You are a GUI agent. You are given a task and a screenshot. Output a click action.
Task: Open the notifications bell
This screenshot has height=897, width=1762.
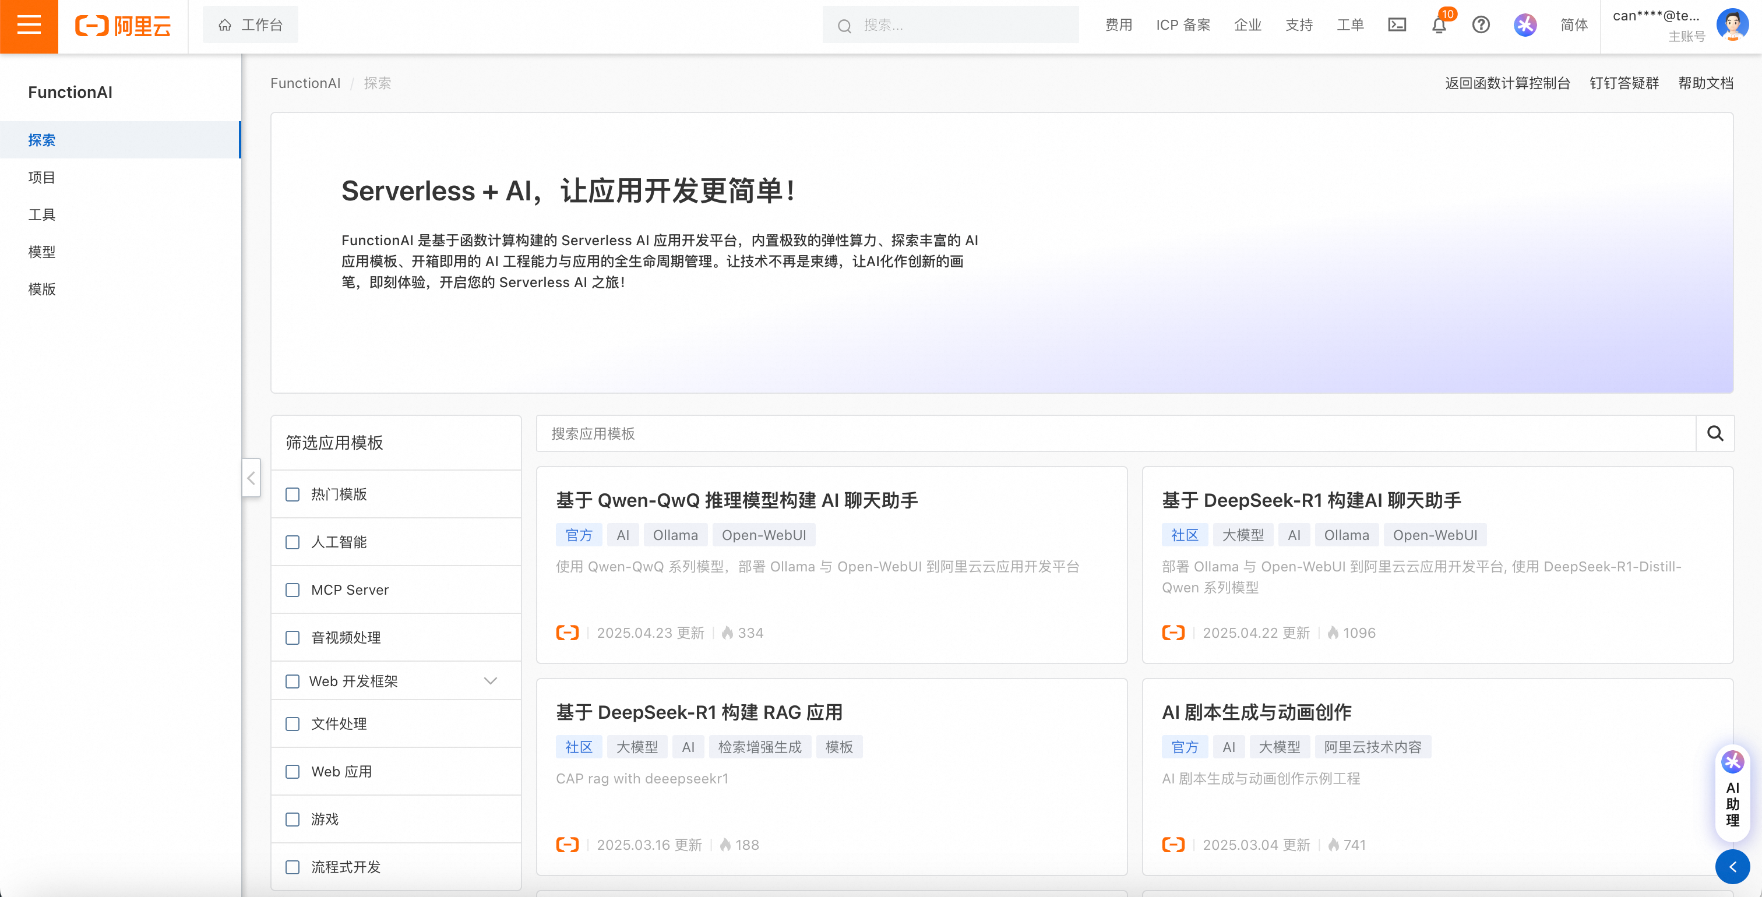coord(1439,26)
